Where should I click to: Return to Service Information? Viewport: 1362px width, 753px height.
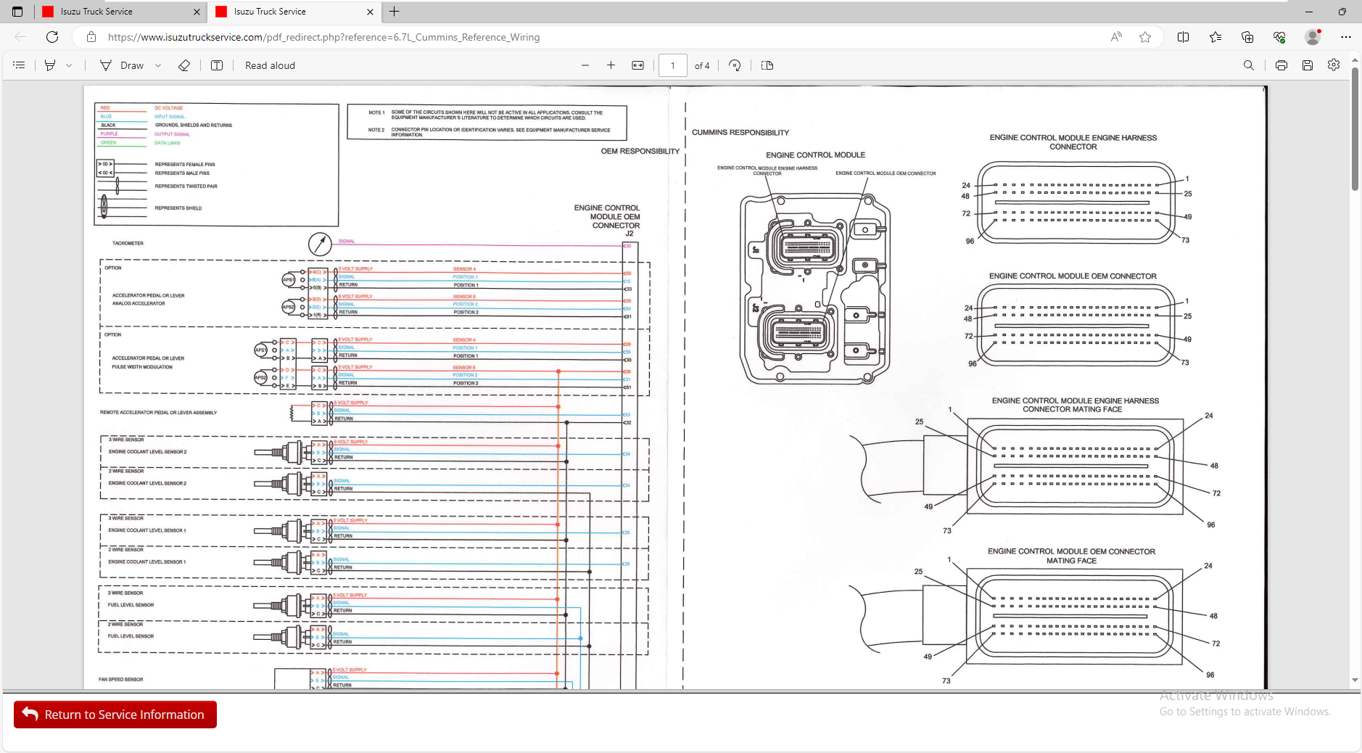[x=115, y=715]
